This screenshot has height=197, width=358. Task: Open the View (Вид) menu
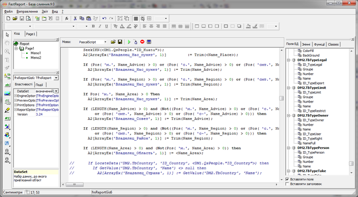tap(55, 12)
